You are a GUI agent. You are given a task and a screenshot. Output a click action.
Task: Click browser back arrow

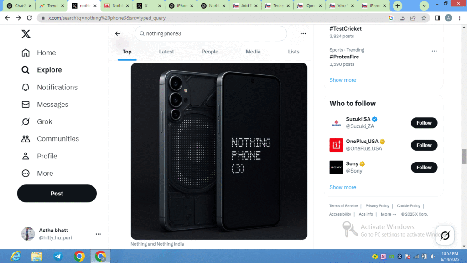coord(7,18)
